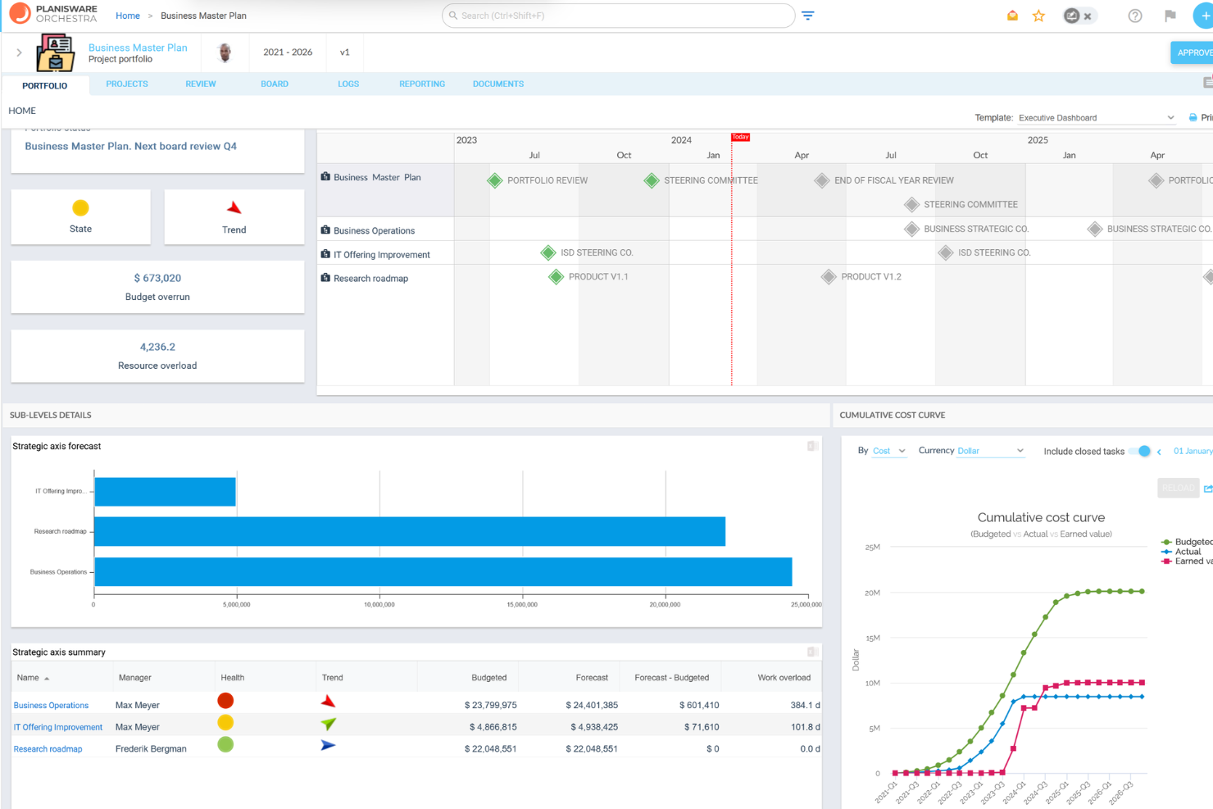
Task: Open the By Cost dropdown
Action: tap(889, 451)
